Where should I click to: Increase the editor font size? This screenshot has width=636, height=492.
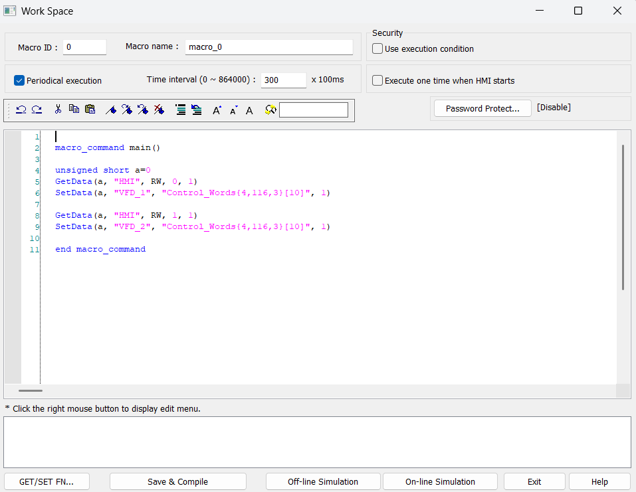click(x=217, y=110)
